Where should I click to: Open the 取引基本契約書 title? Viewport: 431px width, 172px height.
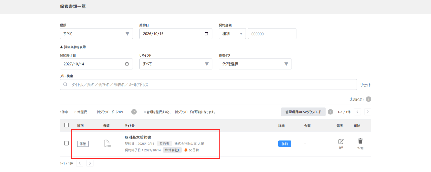[138, 137]
